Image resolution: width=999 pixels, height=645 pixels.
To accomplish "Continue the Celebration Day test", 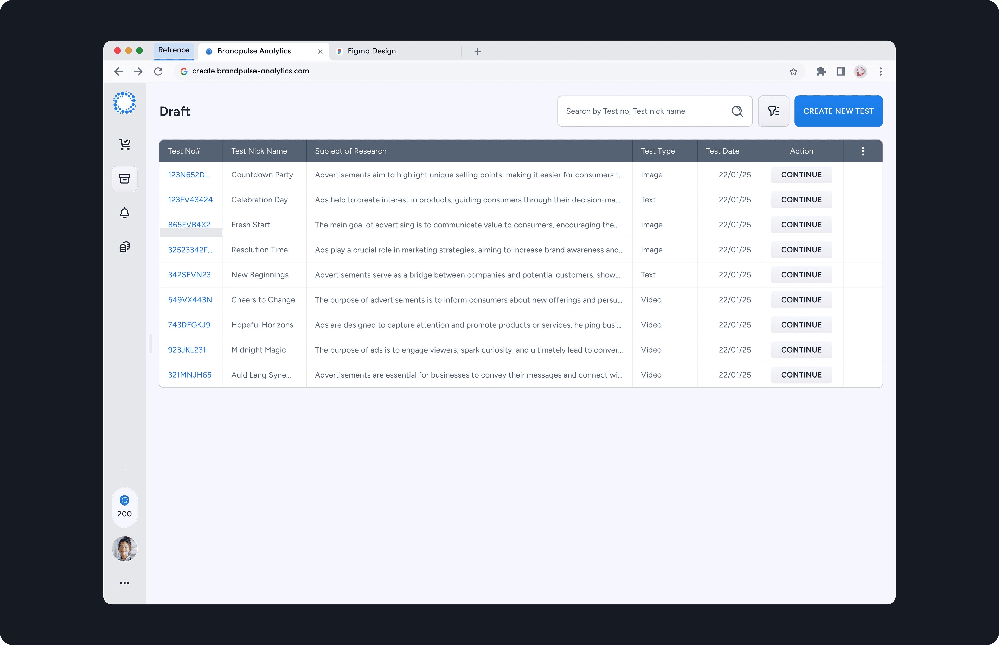I will click(x=801, y=200).
